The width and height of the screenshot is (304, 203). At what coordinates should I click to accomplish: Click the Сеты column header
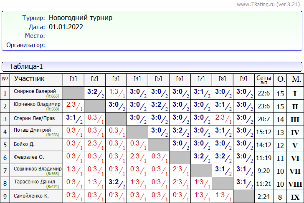(x=263, y=79)
